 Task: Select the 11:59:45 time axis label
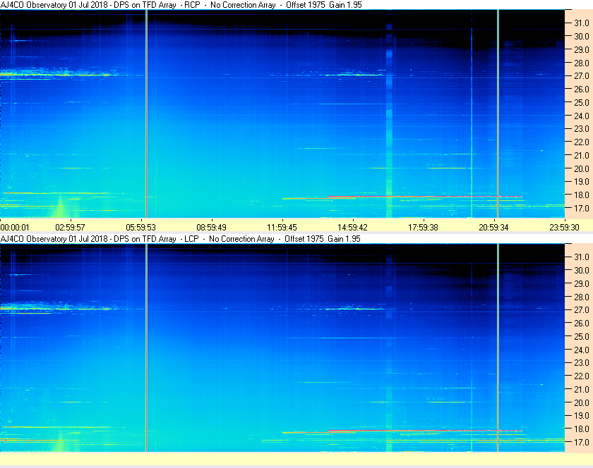pyautogui.click(x=282, y=228)
